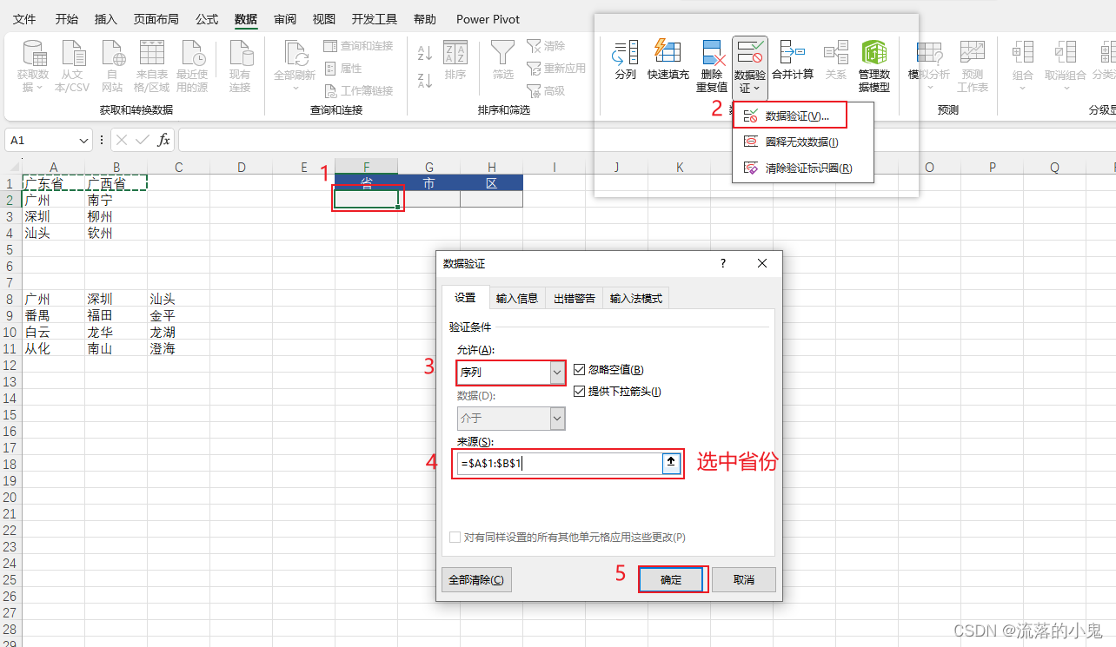1116x647 pixels.
Task: Click the 确定 (OK) button
Action: [x=672, y=580]
